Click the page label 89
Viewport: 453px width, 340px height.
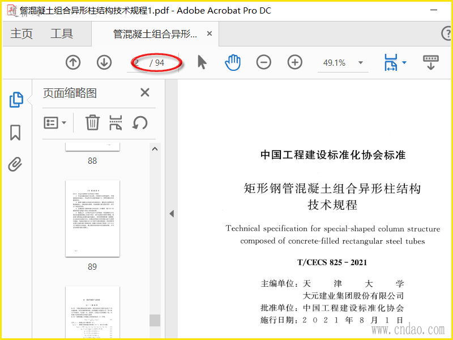(x=92, y=266)
